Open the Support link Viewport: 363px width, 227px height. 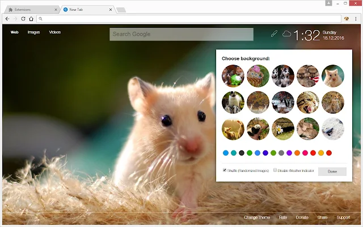coord(343,217)
